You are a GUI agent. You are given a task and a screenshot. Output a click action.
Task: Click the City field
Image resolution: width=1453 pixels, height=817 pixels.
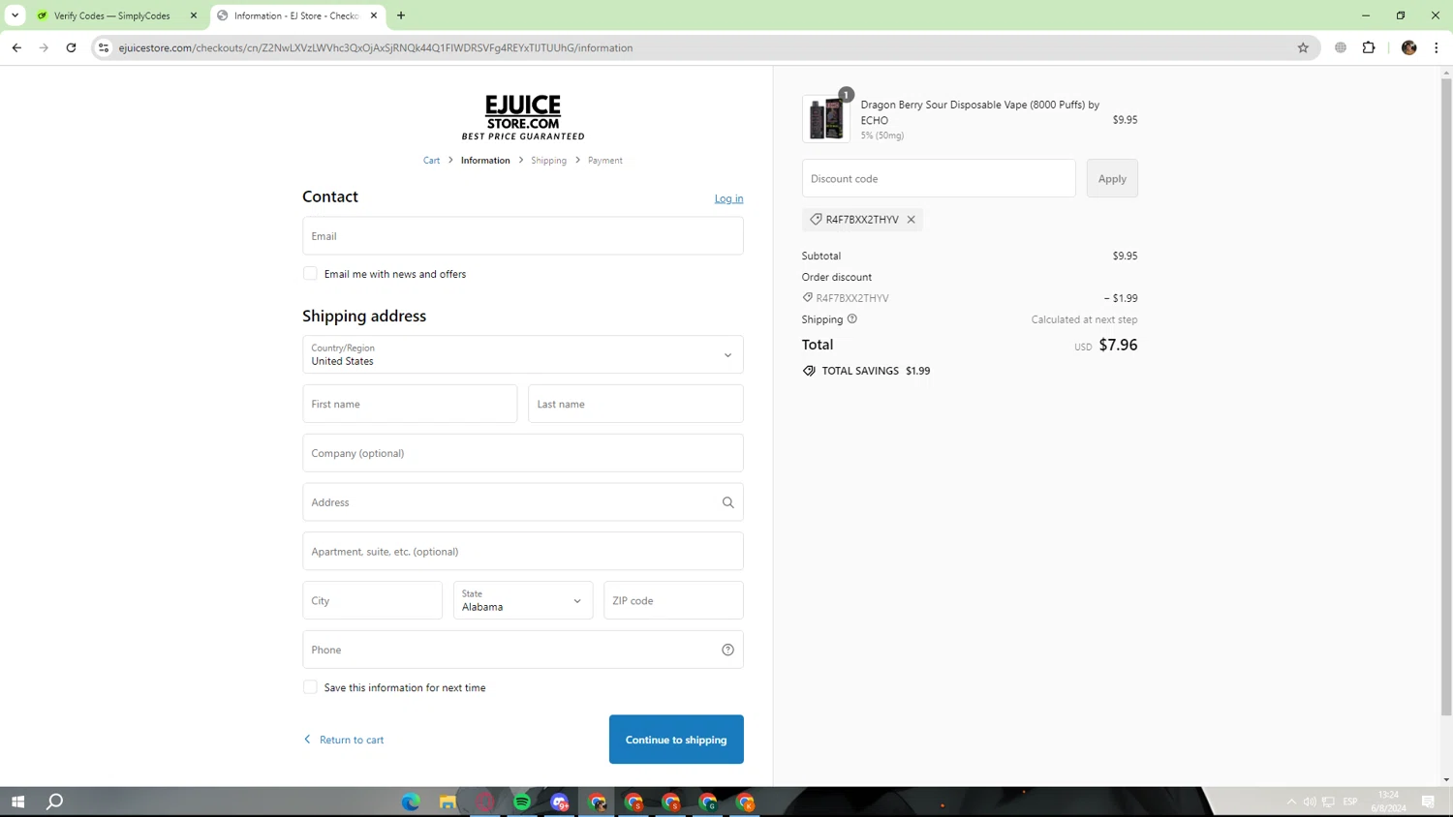372,600
